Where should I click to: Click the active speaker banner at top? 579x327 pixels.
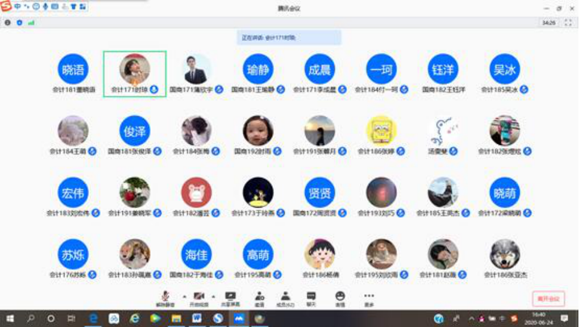(x=289, y=38)
